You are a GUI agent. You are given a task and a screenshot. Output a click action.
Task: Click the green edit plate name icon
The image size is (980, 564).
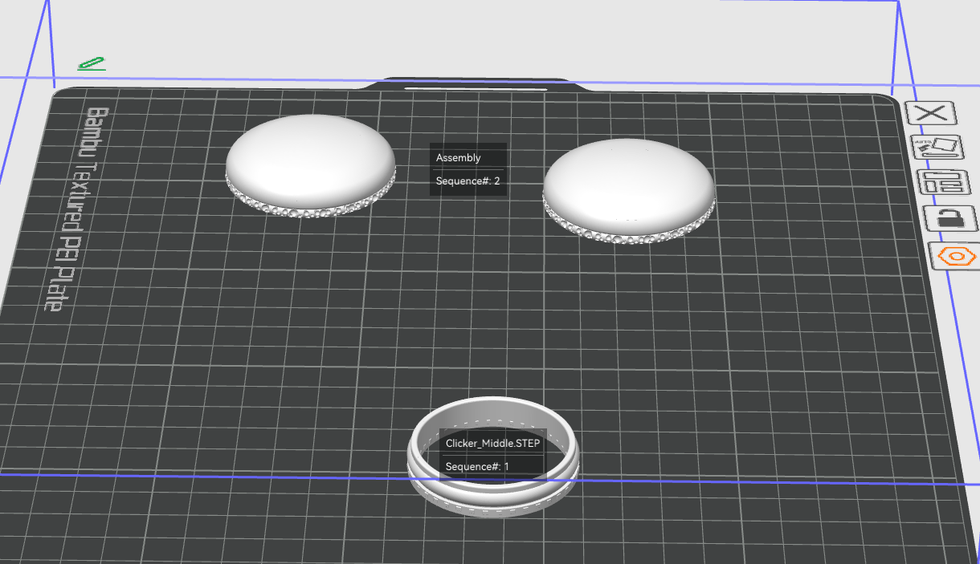coord(92,63)
